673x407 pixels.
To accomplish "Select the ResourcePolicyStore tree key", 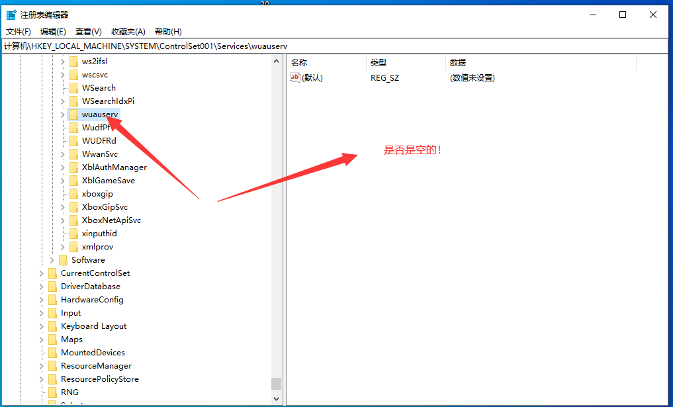I will pyautogui.click(x=99, y=379).
